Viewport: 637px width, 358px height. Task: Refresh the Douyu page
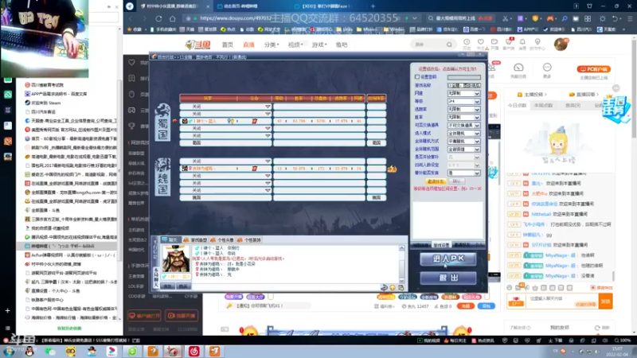[x=158, y=18]
